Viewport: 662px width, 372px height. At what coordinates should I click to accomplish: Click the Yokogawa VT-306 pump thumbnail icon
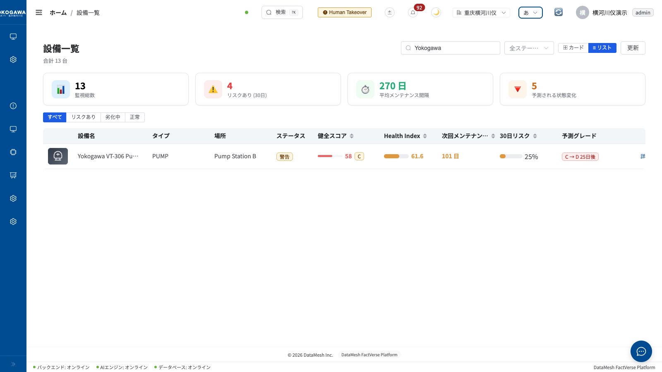point(58,156)
